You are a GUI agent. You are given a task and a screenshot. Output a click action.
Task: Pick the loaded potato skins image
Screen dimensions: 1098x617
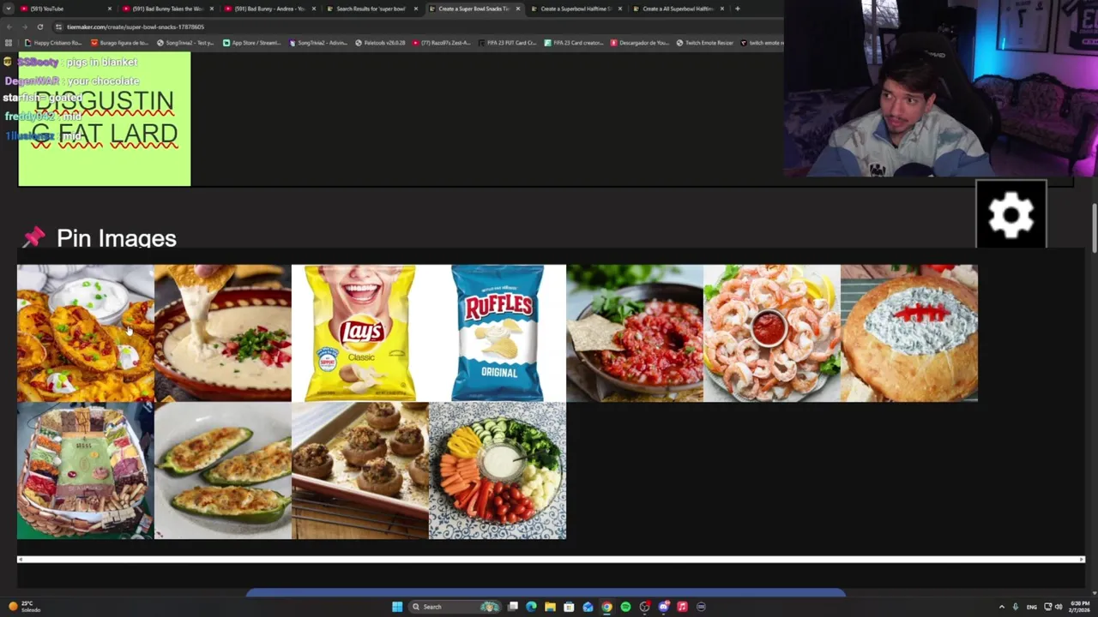(x=86, y=333)
